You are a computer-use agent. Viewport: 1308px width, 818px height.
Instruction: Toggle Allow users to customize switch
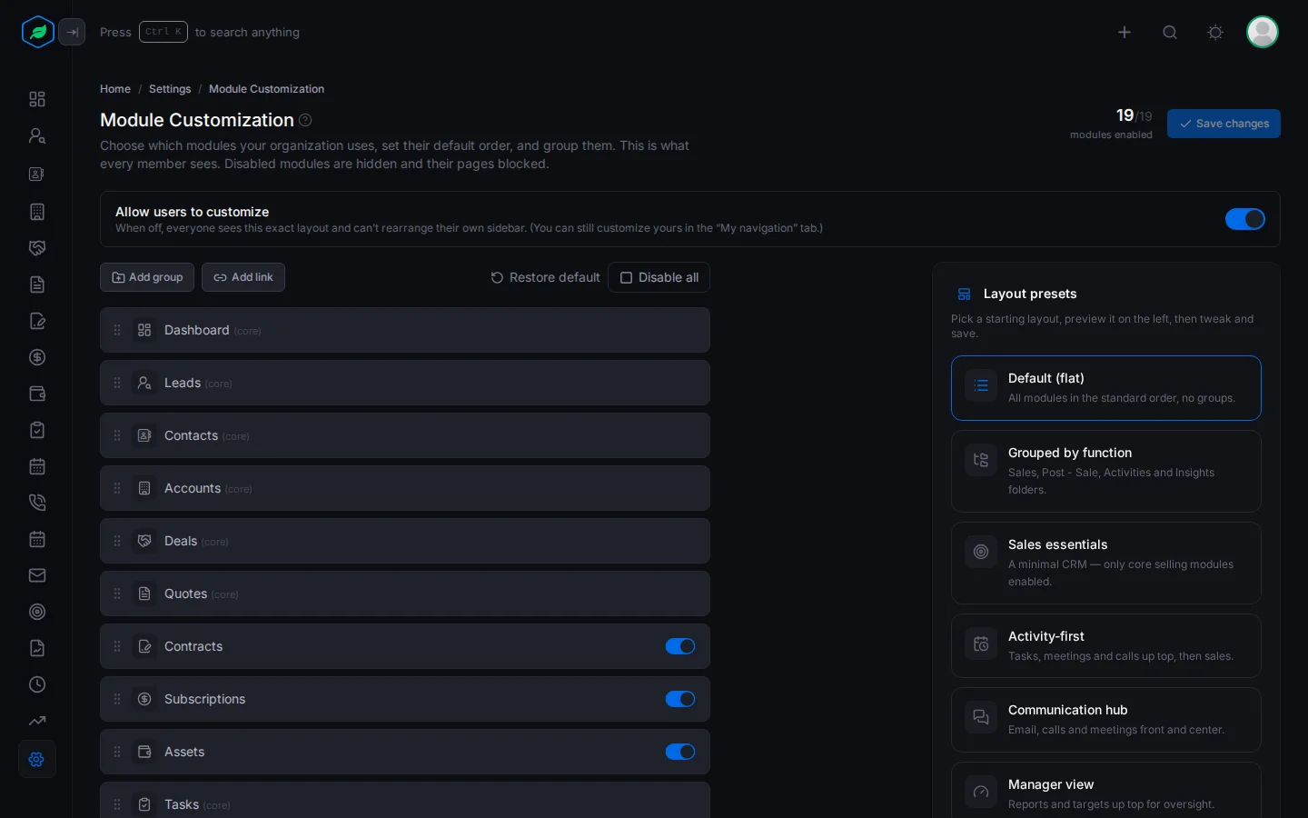point(1245,219)
